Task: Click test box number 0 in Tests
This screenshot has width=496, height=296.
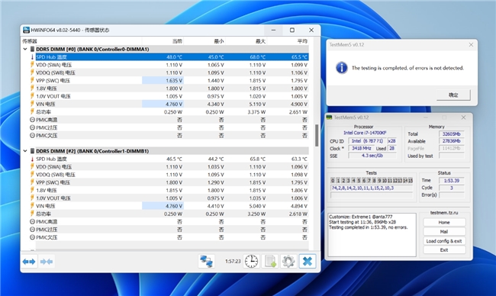Action: coord(333,181)
